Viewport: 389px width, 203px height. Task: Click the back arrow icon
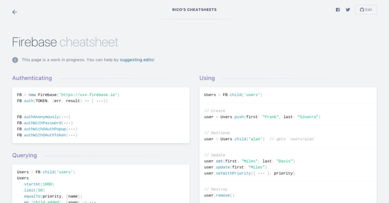(x=15, y=12)
